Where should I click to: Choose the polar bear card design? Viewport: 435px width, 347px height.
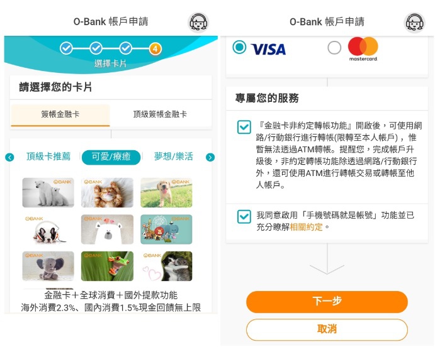48,193
